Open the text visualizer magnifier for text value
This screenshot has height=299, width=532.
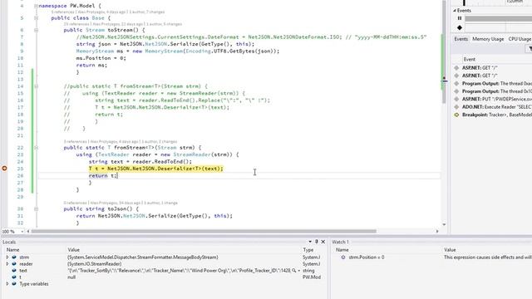(x=293, y=271)
